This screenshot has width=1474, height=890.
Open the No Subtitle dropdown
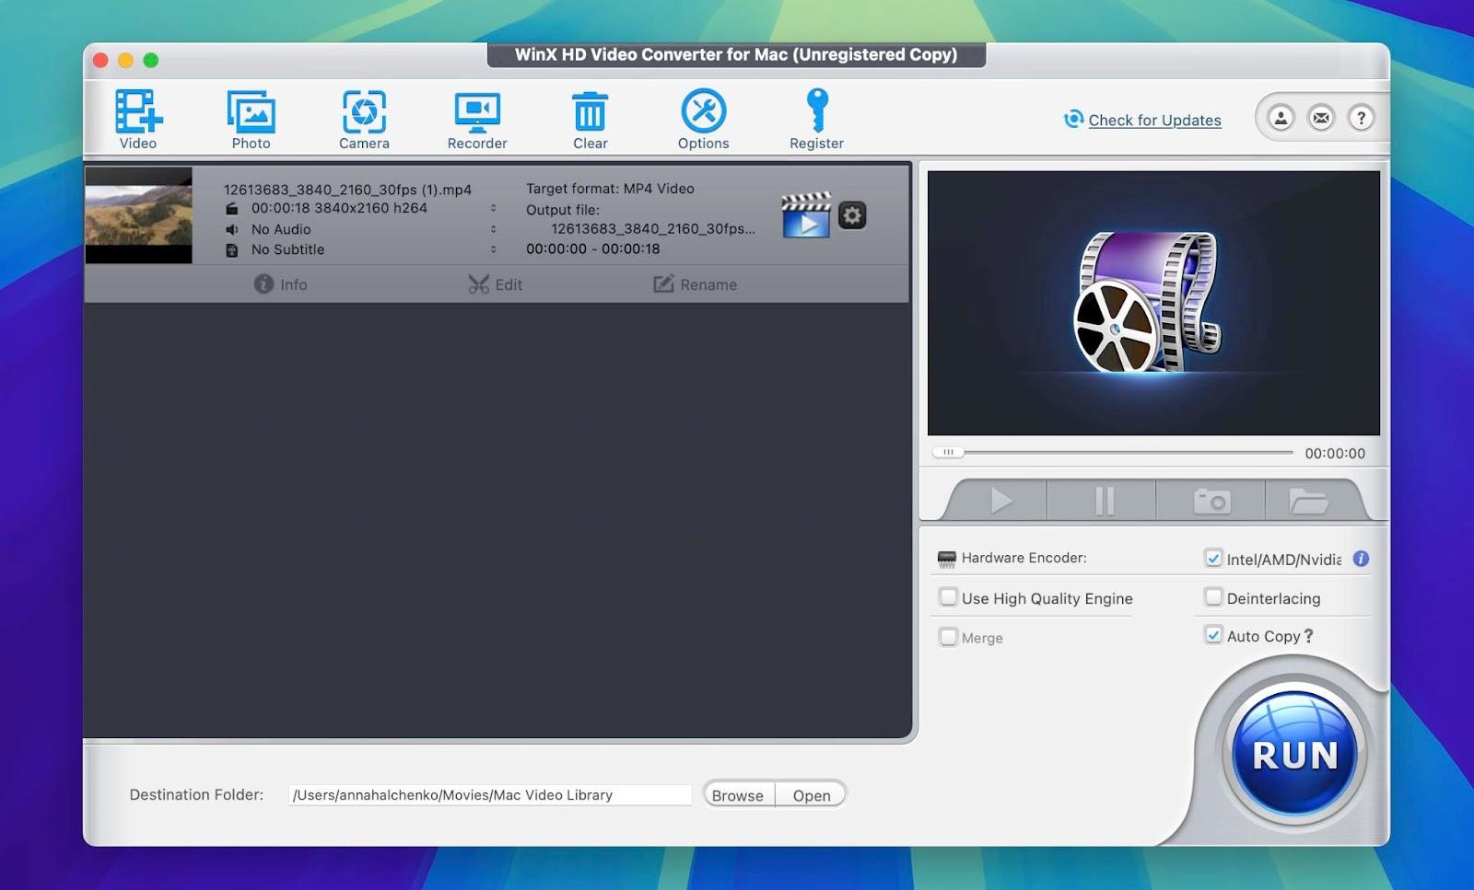[493, 249]
